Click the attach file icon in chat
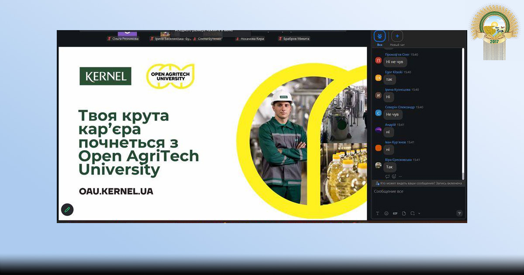The width and height of the screenshot is (524, 275). (x=404, y=213)
